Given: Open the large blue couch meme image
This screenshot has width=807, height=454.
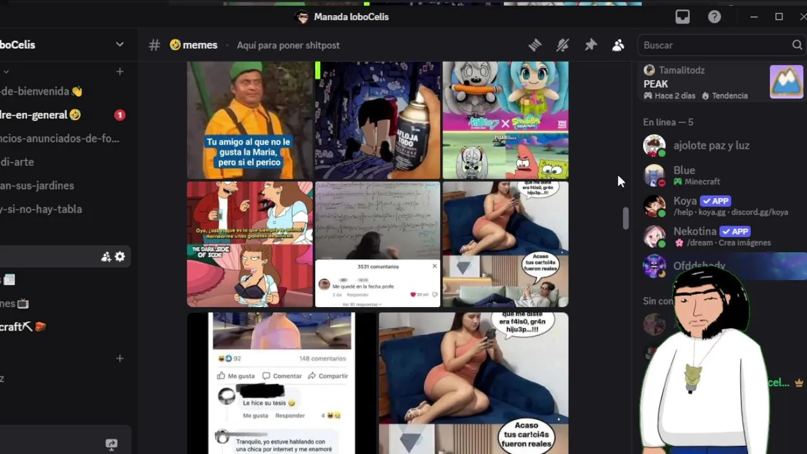Looking at the screenshot, I should (x=473, y=383).
